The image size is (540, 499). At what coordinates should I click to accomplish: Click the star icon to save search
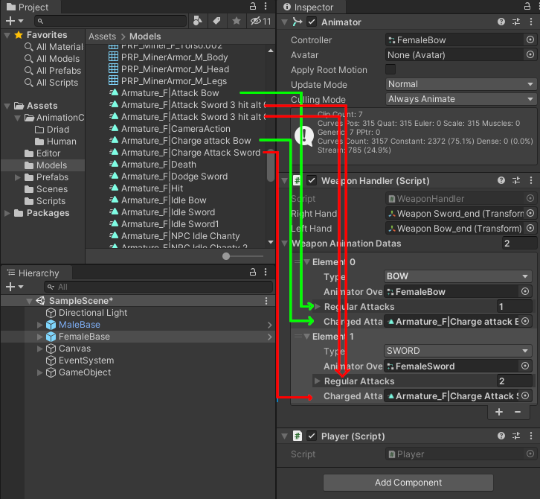[x=236, y=21]
